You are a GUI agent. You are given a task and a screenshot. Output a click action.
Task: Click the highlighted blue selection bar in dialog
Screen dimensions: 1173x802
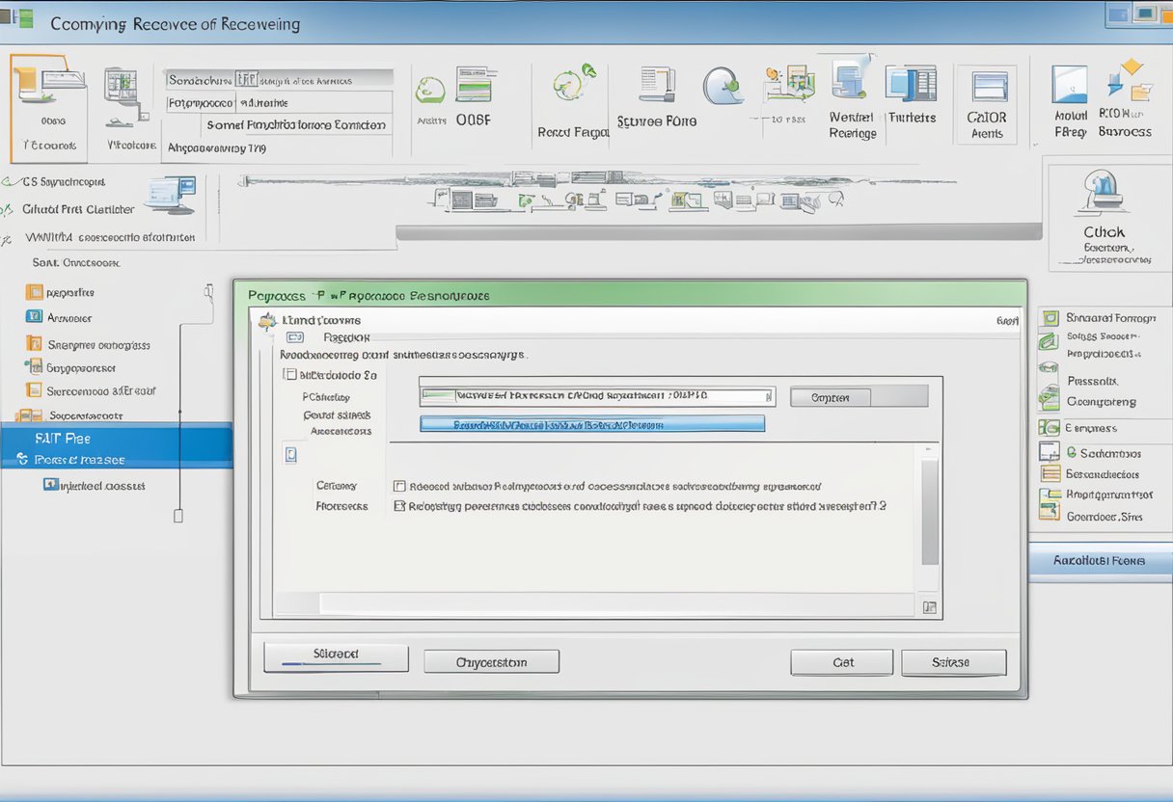(x=592, y=422)
